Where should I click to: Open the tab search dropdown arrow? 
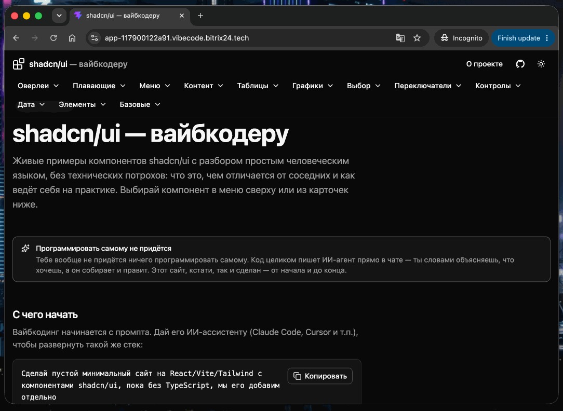[59, 16]
